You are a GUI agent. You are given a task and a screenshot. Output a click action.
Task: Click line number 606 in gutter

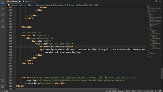10,77
